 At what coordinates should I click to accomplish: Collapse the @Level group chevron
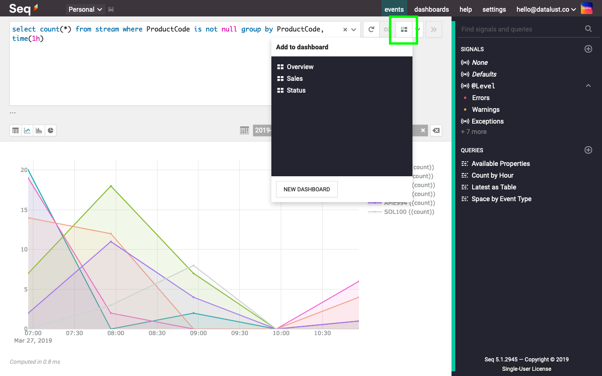pyautogui.click(x=588, y=86)
